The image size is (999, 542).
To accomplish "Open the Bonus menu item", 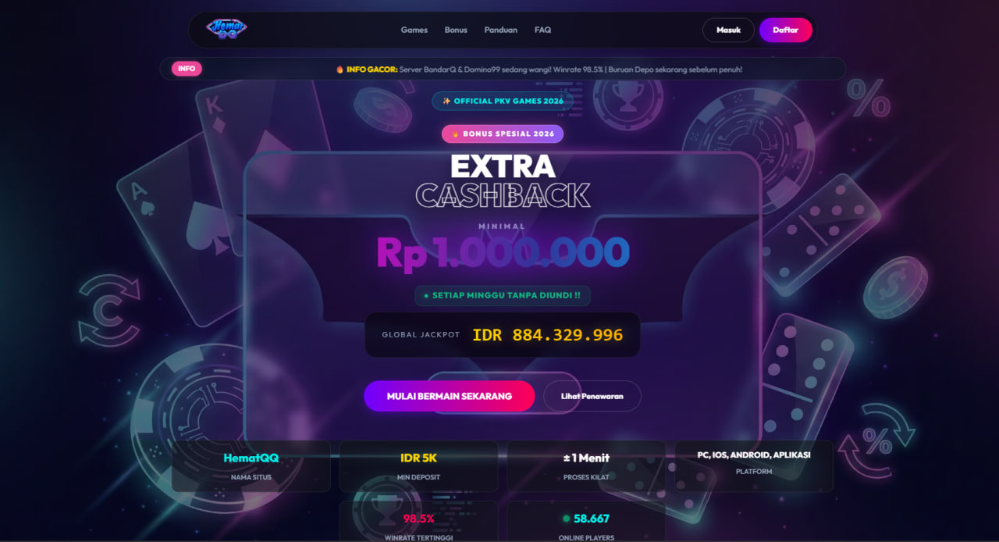I will (456, 30).
